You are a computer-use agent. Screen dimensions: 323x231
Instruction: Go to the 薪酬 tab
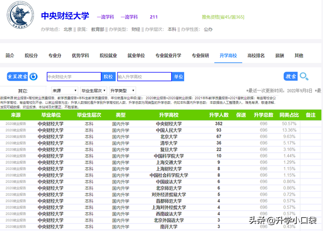point(280,56)
